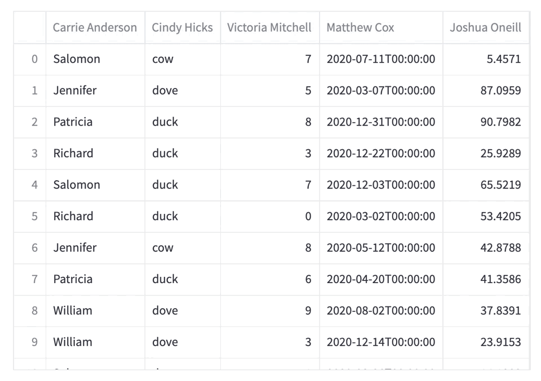
Task: Select the cow cell in row 0
Action: (183, 59)
